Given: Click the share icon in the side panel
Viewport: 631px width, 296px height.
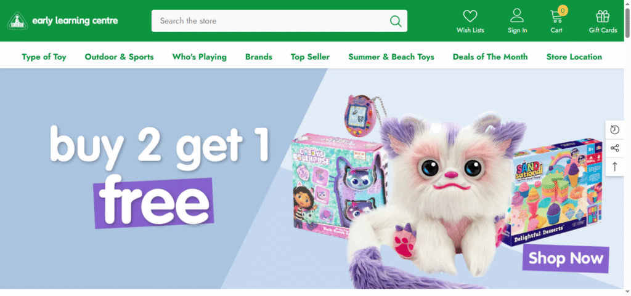Looking at the screenshot, I should coord(615,148).
